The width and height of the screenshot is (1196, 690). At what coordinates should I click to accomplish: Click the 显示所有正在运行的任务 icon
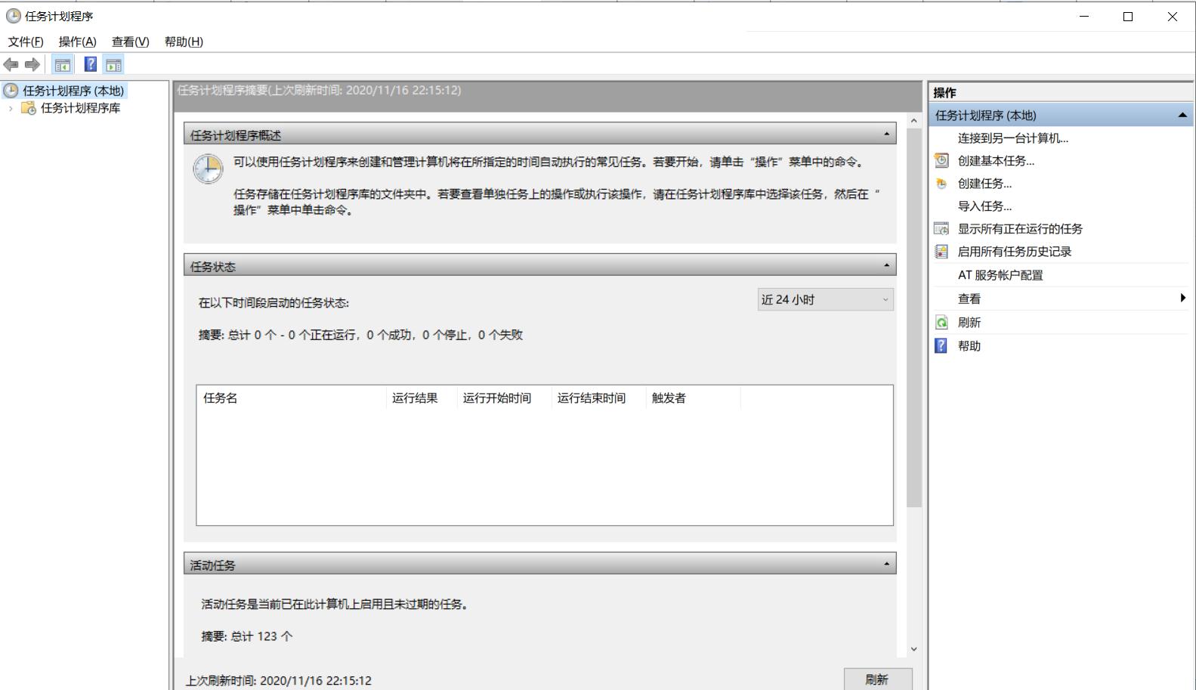[941, 228]
